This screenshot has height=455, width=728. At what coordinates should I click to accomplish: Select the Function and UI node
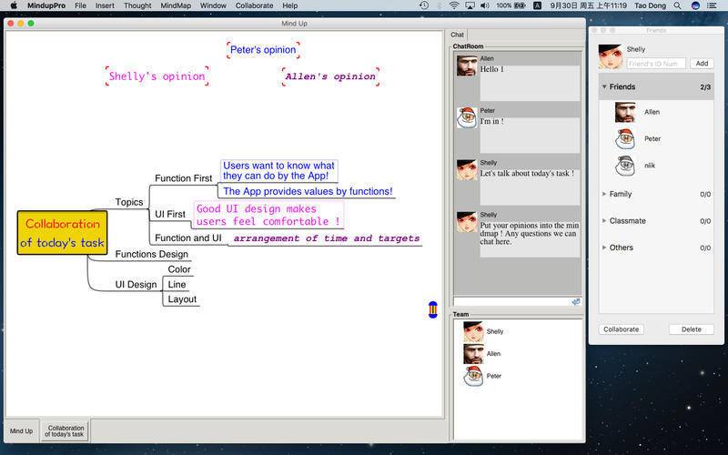click(x=188, y=238)
